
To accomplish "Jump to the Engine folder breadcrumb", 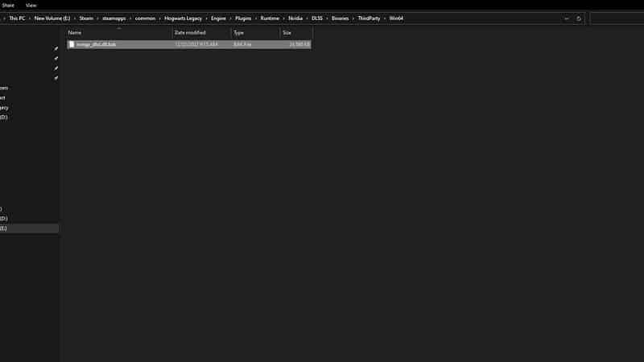I will tap(218, 18).
